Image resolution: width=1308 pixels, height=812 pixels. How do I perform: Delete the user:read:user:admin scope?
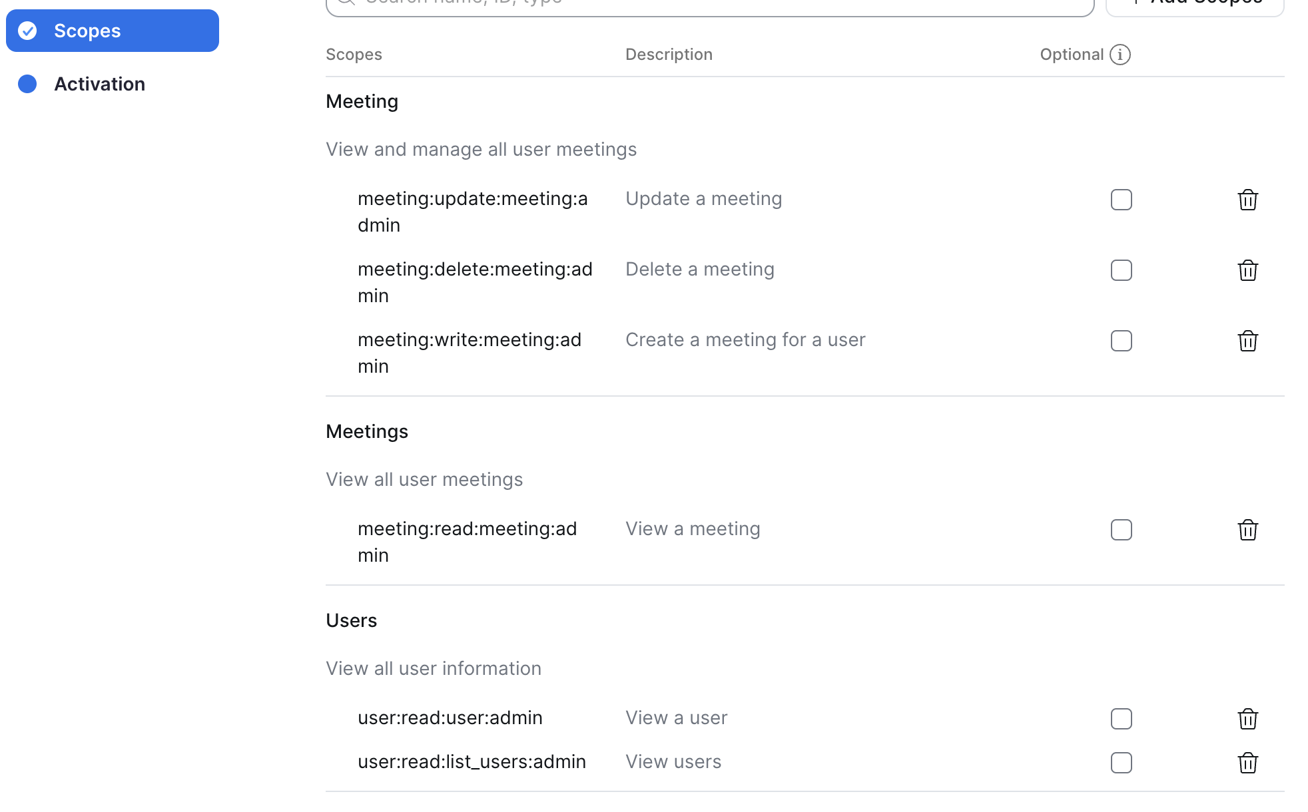coord(1247,719)
